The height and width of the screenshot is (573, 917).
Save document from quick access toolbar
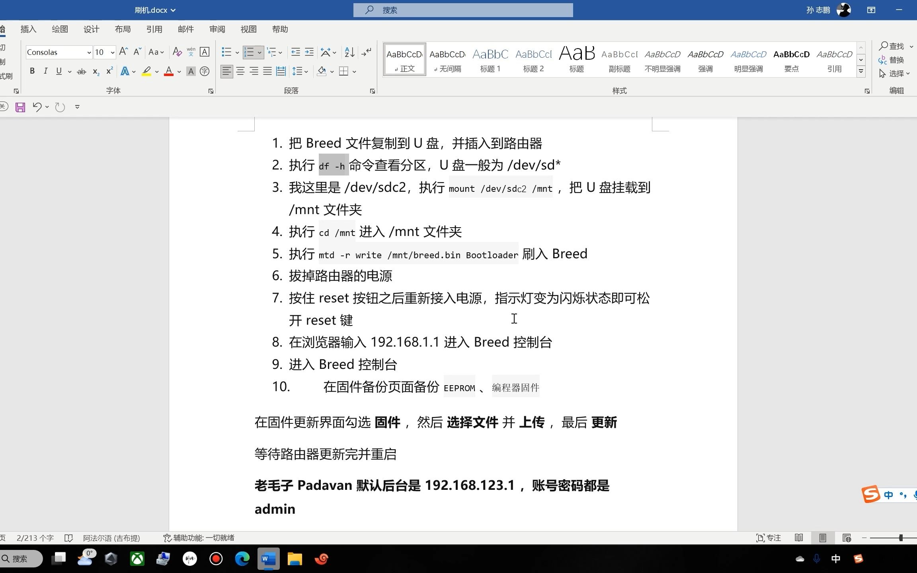pos(20,107)
